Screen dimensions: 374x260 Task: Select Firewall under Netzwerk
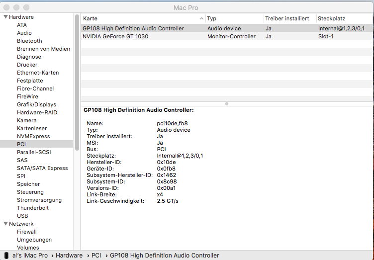[27, 232]
